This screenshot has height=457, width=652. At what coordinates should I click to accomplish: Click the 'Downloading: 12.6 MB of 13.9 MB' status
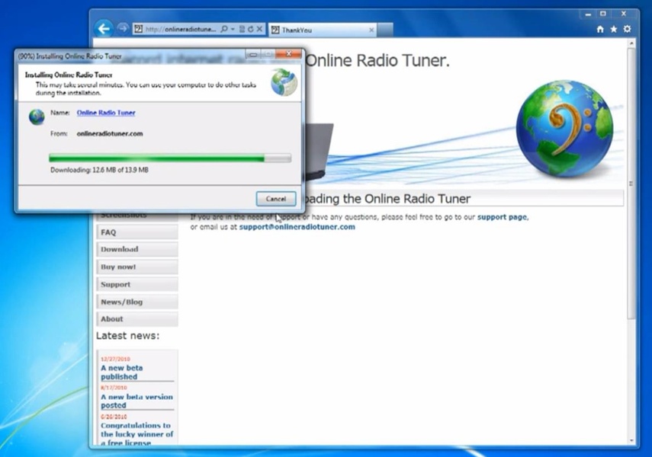point(99,170)
